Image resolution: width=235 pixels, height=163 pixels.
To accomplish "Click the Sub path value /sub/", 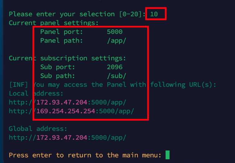I will 116,76.
